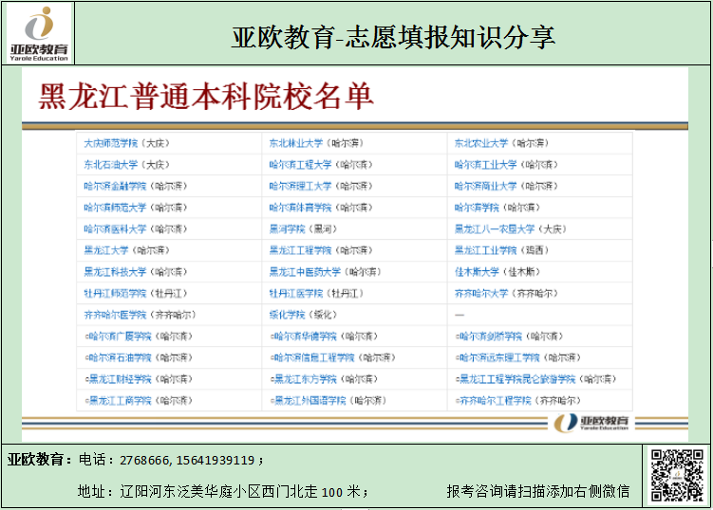Open the 齐齐哈尔工程学院 link
Image resolution: width=713 pixels, height=510 pixels.
point(496,401)
